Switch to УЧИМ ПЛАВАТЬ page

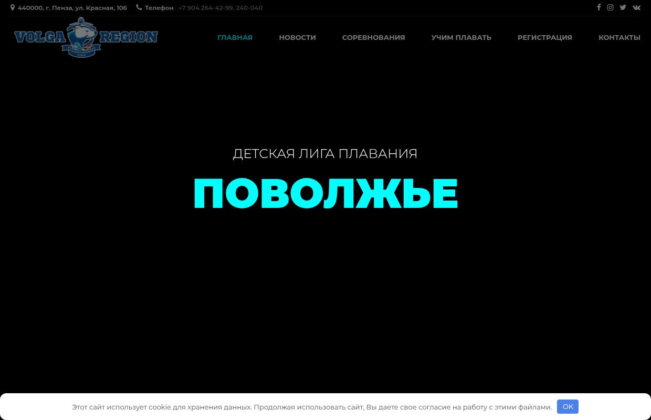click(461, 37)
